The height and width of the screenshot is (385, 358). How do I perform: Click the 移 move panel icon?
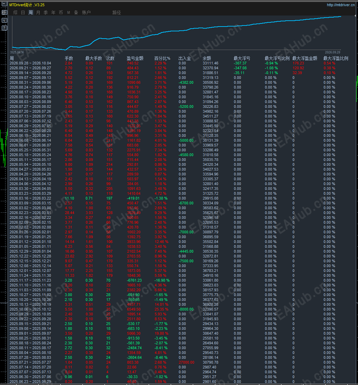pos(4,12)
